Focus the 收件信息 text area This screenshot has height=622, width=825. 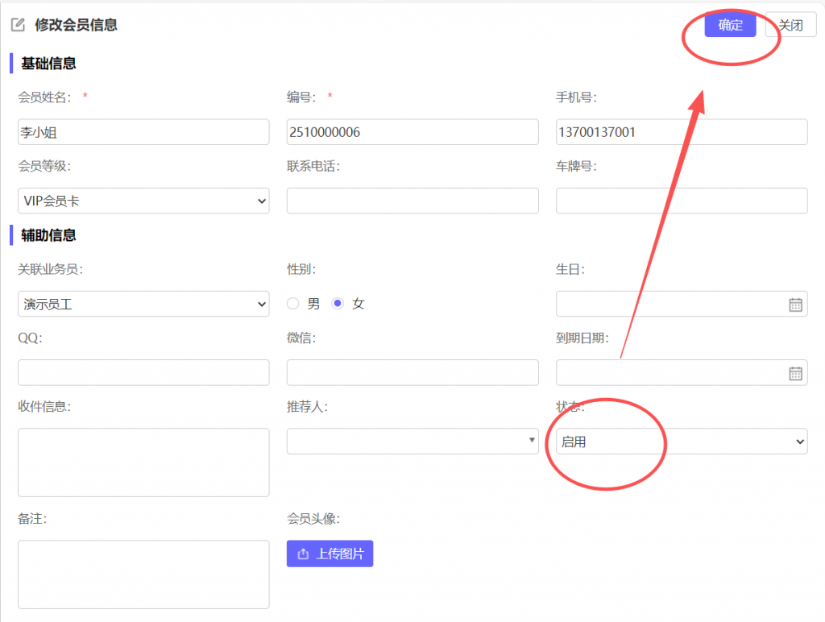coord(143,462)
